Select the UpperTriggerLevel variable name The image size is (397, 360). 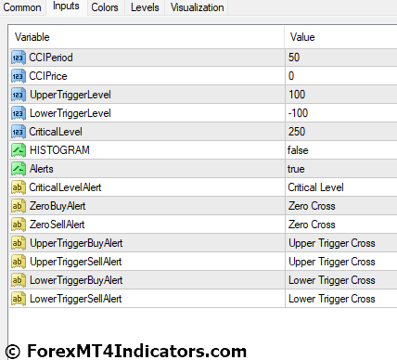pos(70,95)
